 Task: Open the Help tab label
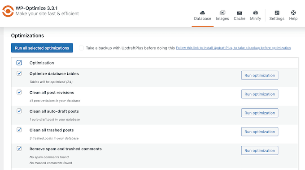pos(293,19)
